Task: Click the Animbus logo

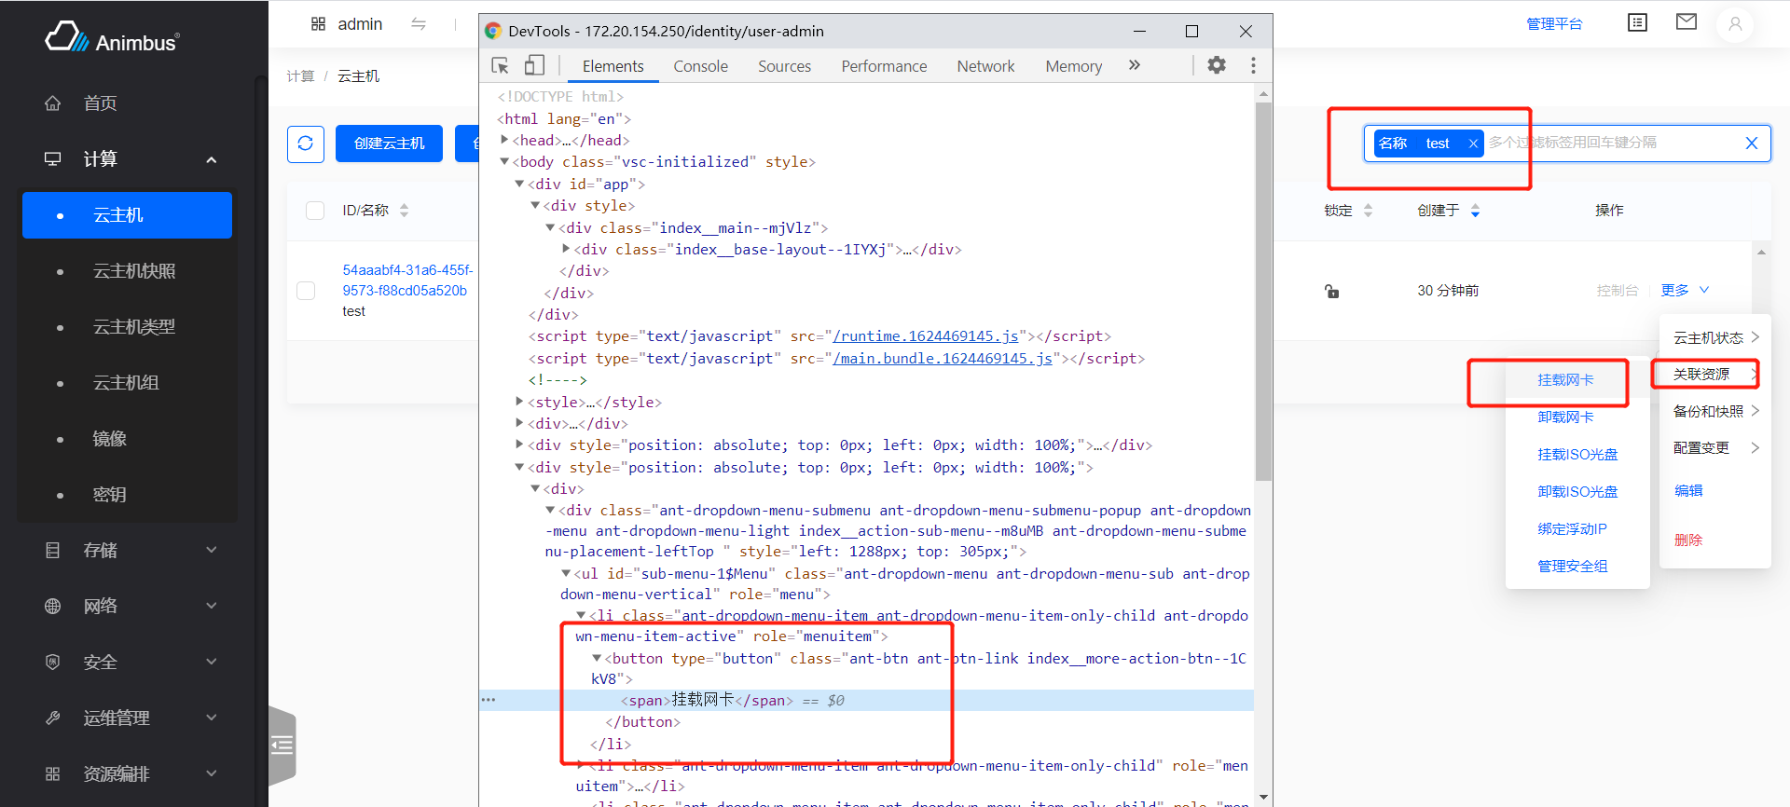Action: point(112,37)
